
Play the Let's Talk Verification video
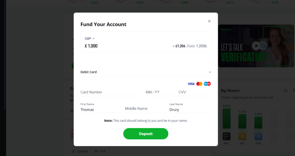[x=256, y=46]
